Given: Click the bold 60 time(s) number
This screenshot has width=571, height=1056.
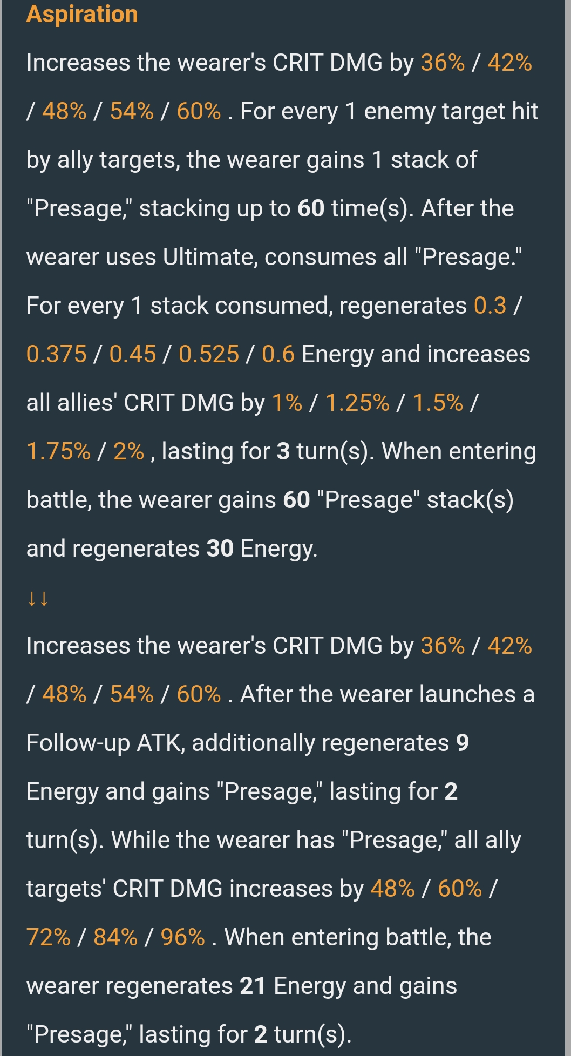Looking at the screenshot, I should (x=311, y=208).
